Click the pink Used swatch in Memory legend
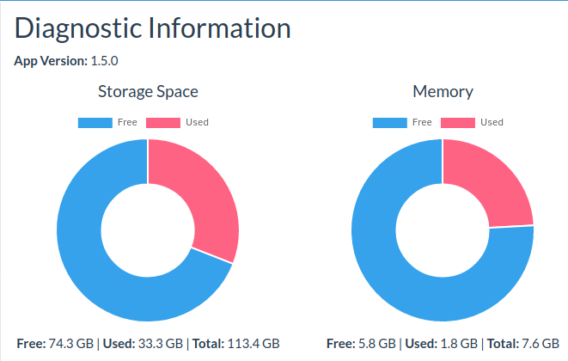 click(458, 122)
